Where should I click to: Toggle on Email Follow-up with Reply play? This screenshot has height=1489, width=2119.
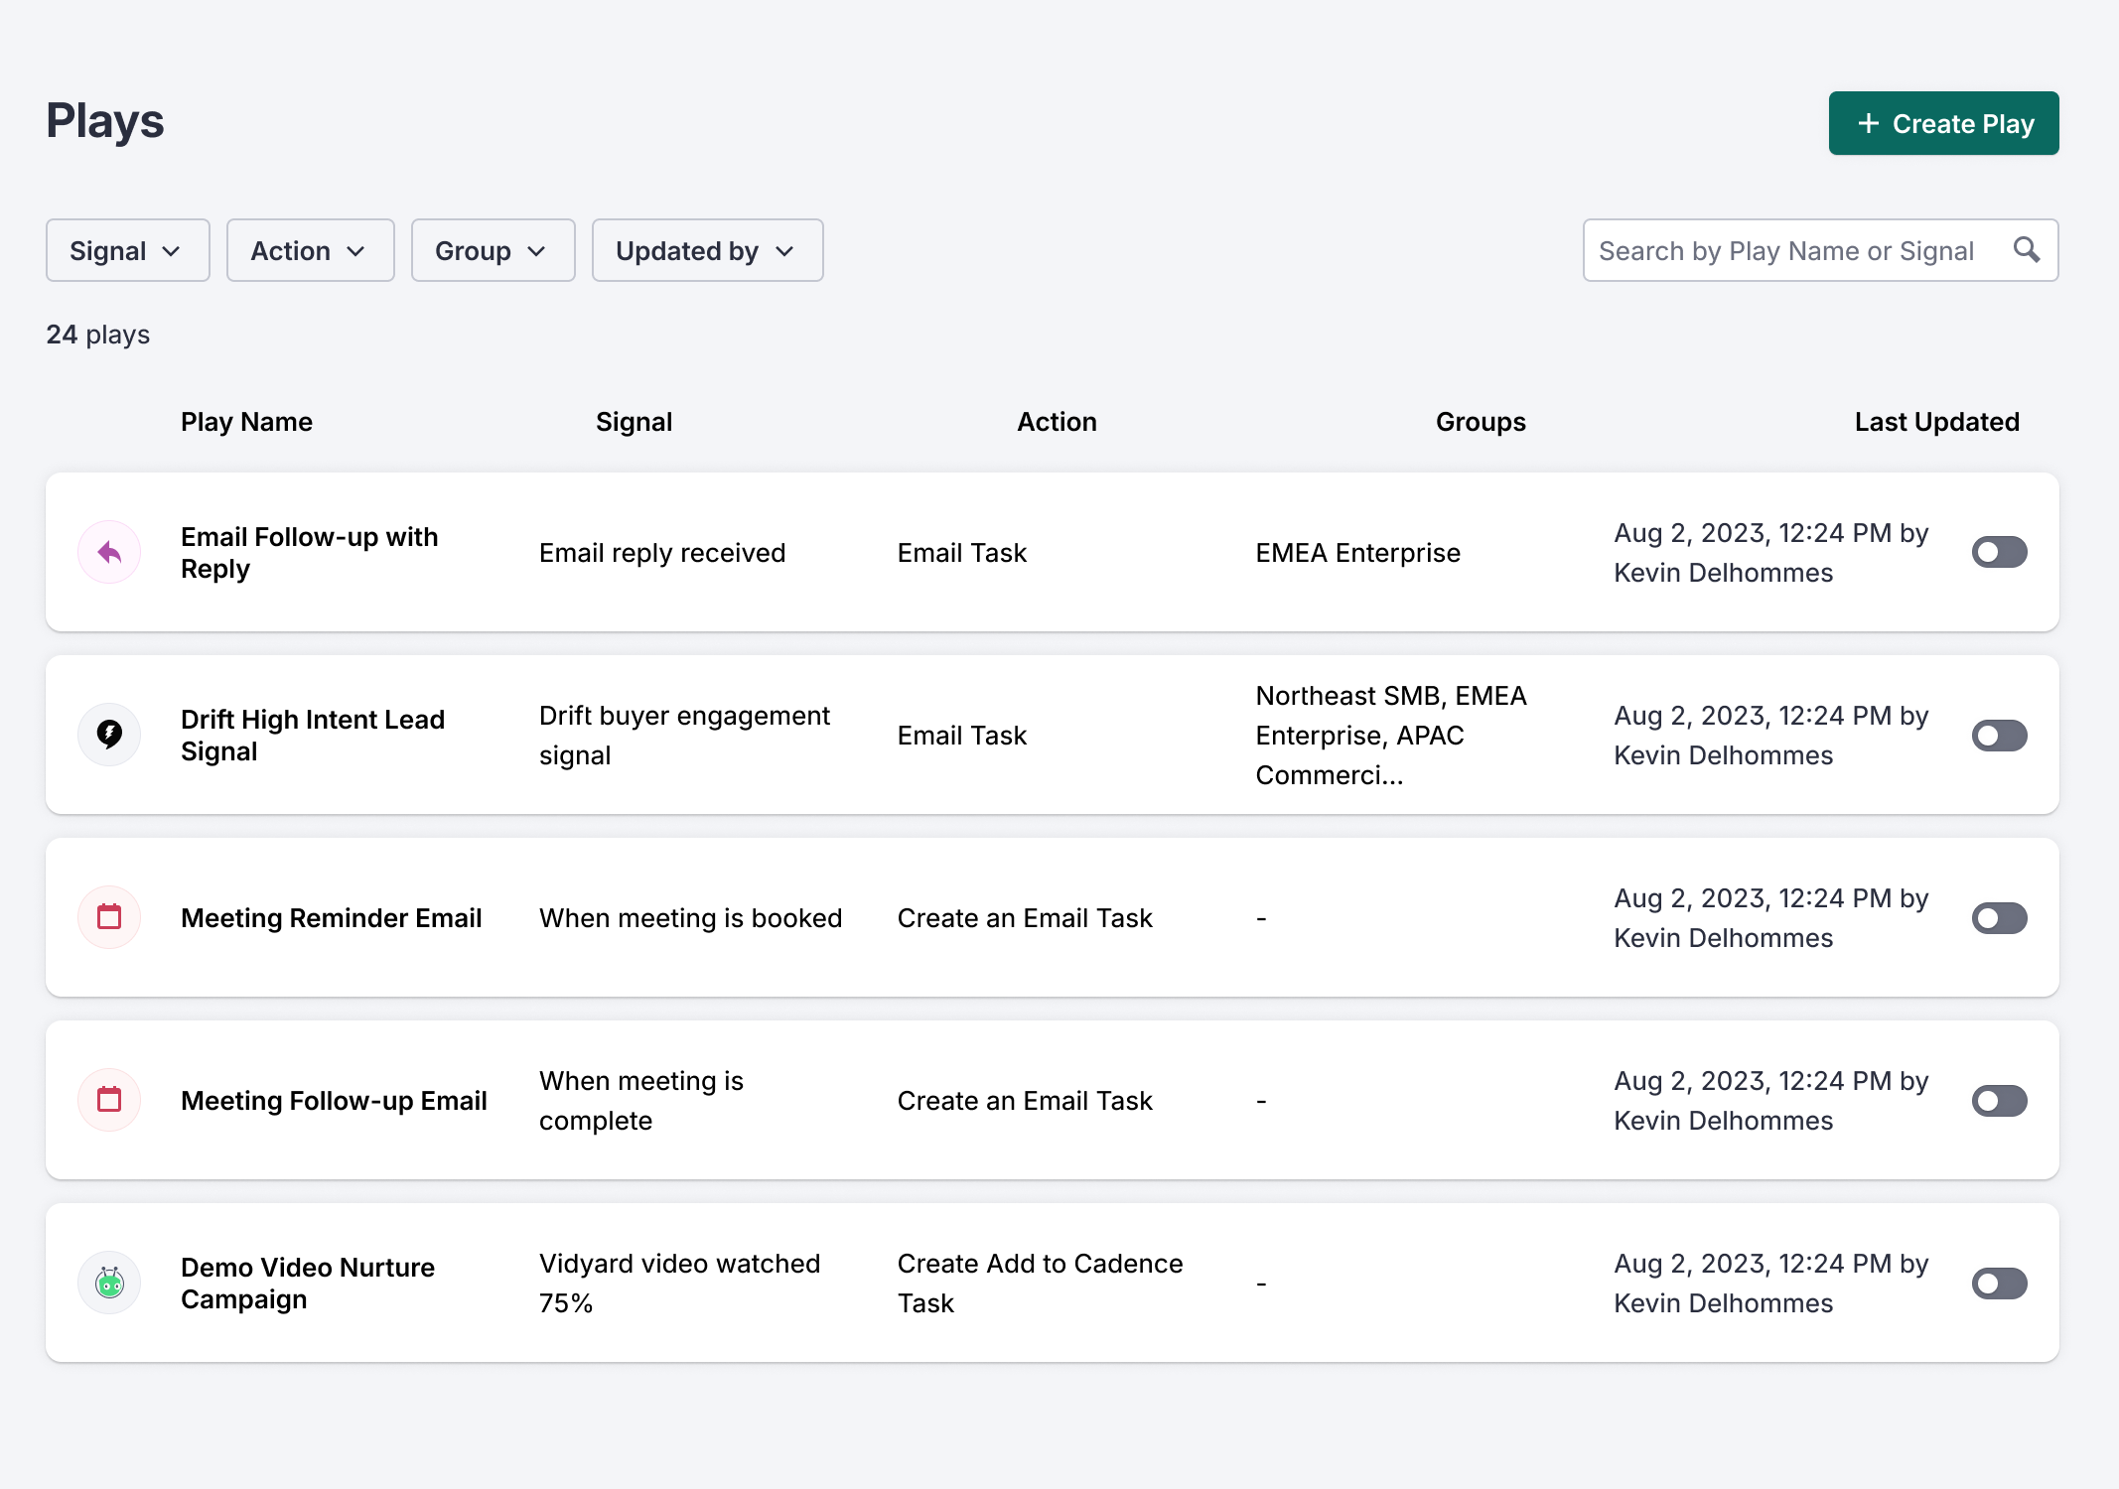(x=1999, y=552)
